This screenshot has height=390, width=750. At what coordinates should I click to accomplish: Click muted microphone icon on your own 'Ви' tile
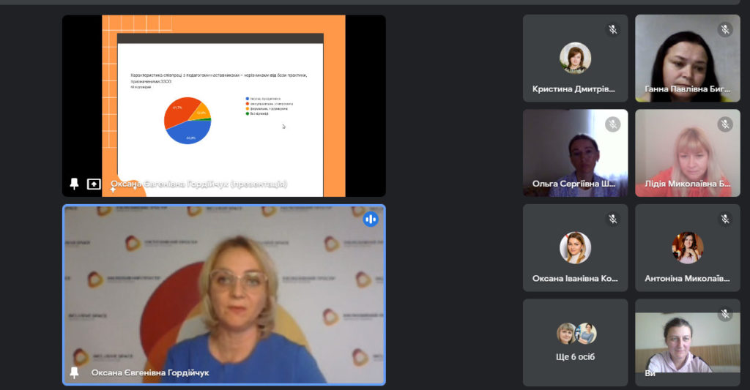[x=725, y=314]
